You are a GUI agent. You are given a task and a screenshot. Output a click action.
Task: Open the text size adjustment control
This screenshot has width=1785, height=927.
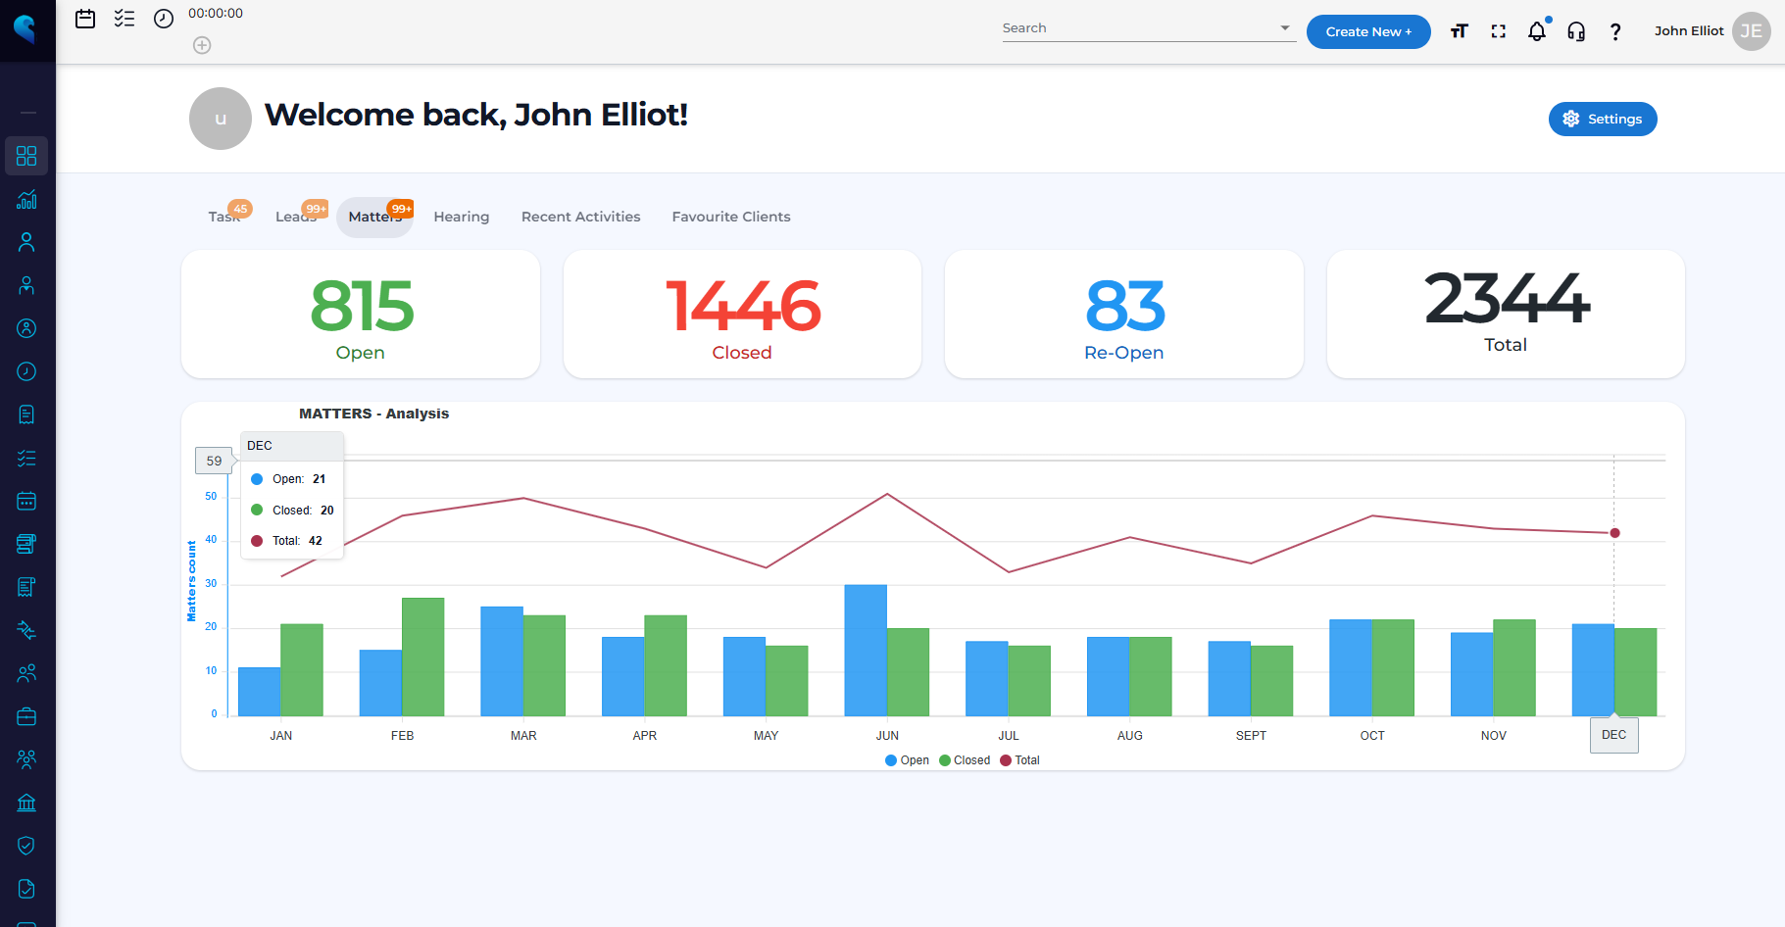click(x=1459, y=31)
